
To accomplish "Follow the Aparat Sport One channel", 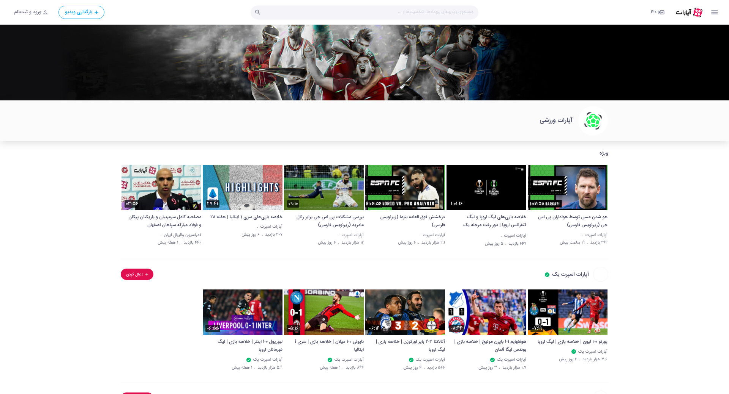I will [x=137, y=274].
